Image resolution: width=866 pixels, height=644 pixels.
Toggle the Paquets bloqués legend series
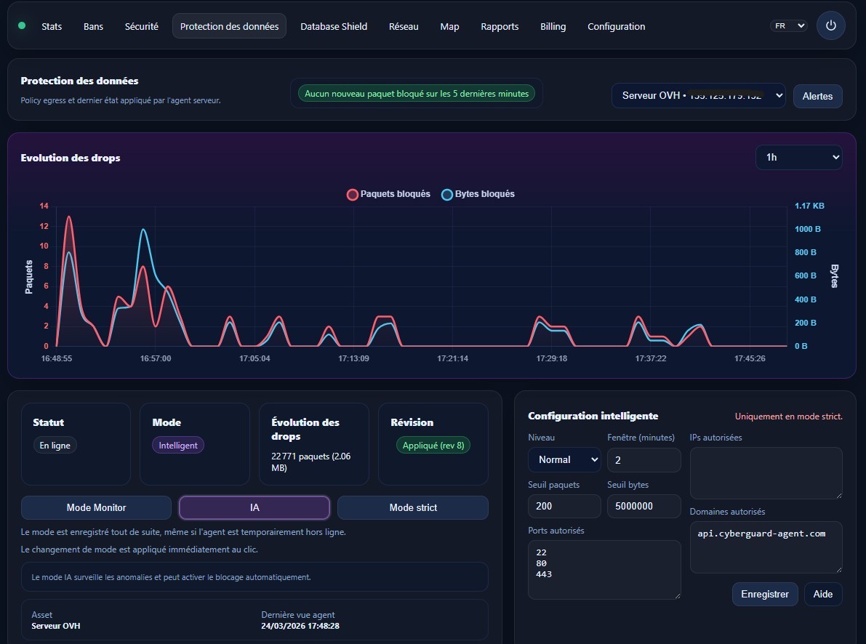(388, 194)
